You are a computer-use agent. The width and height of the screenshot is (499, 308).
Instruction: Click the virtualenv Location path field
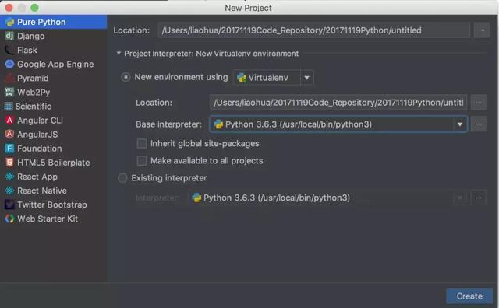338,102
